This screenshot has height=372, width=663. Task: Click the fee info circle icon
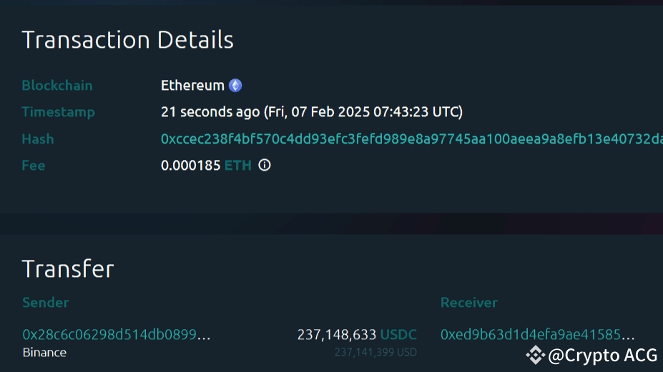pos(265,166)
